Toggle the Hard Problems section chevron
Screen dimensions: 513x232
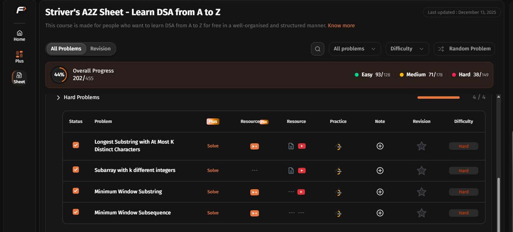(x=58, y=98)
